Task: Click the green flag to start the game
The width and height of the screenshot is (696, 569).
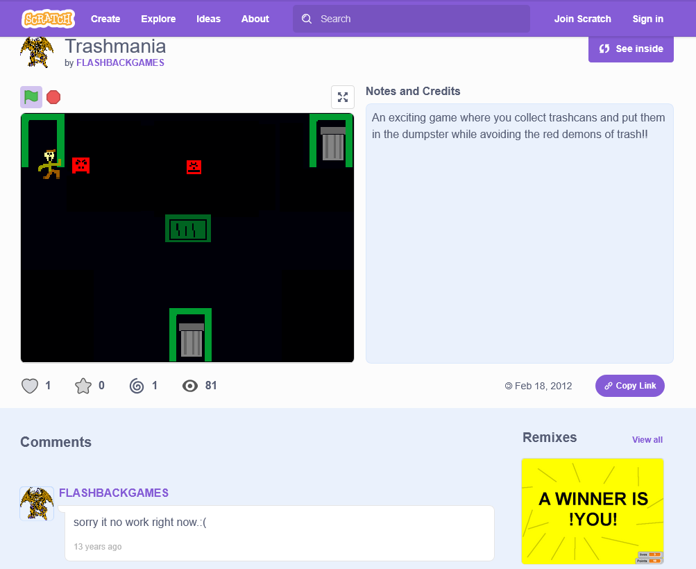Action: tap(31, 96)
